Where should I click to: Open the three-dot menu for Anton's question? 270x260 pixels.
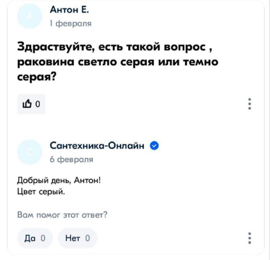pos(249,104)
